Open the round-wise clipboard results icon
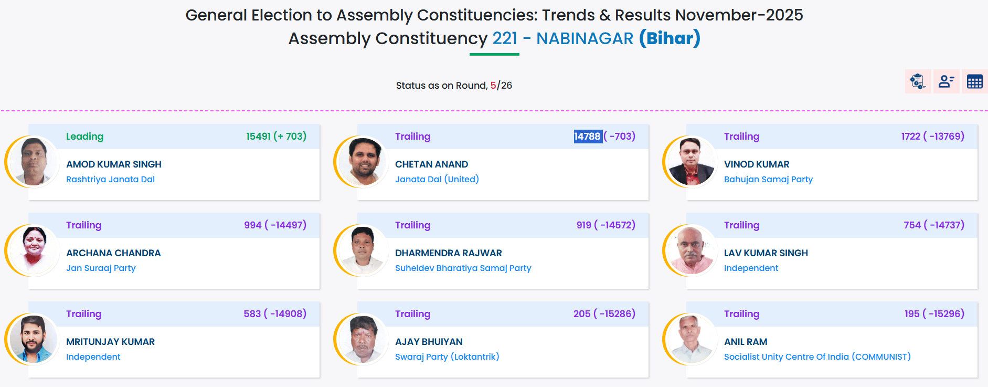Viewport: 988px width, 387px height. pos(918,81)
